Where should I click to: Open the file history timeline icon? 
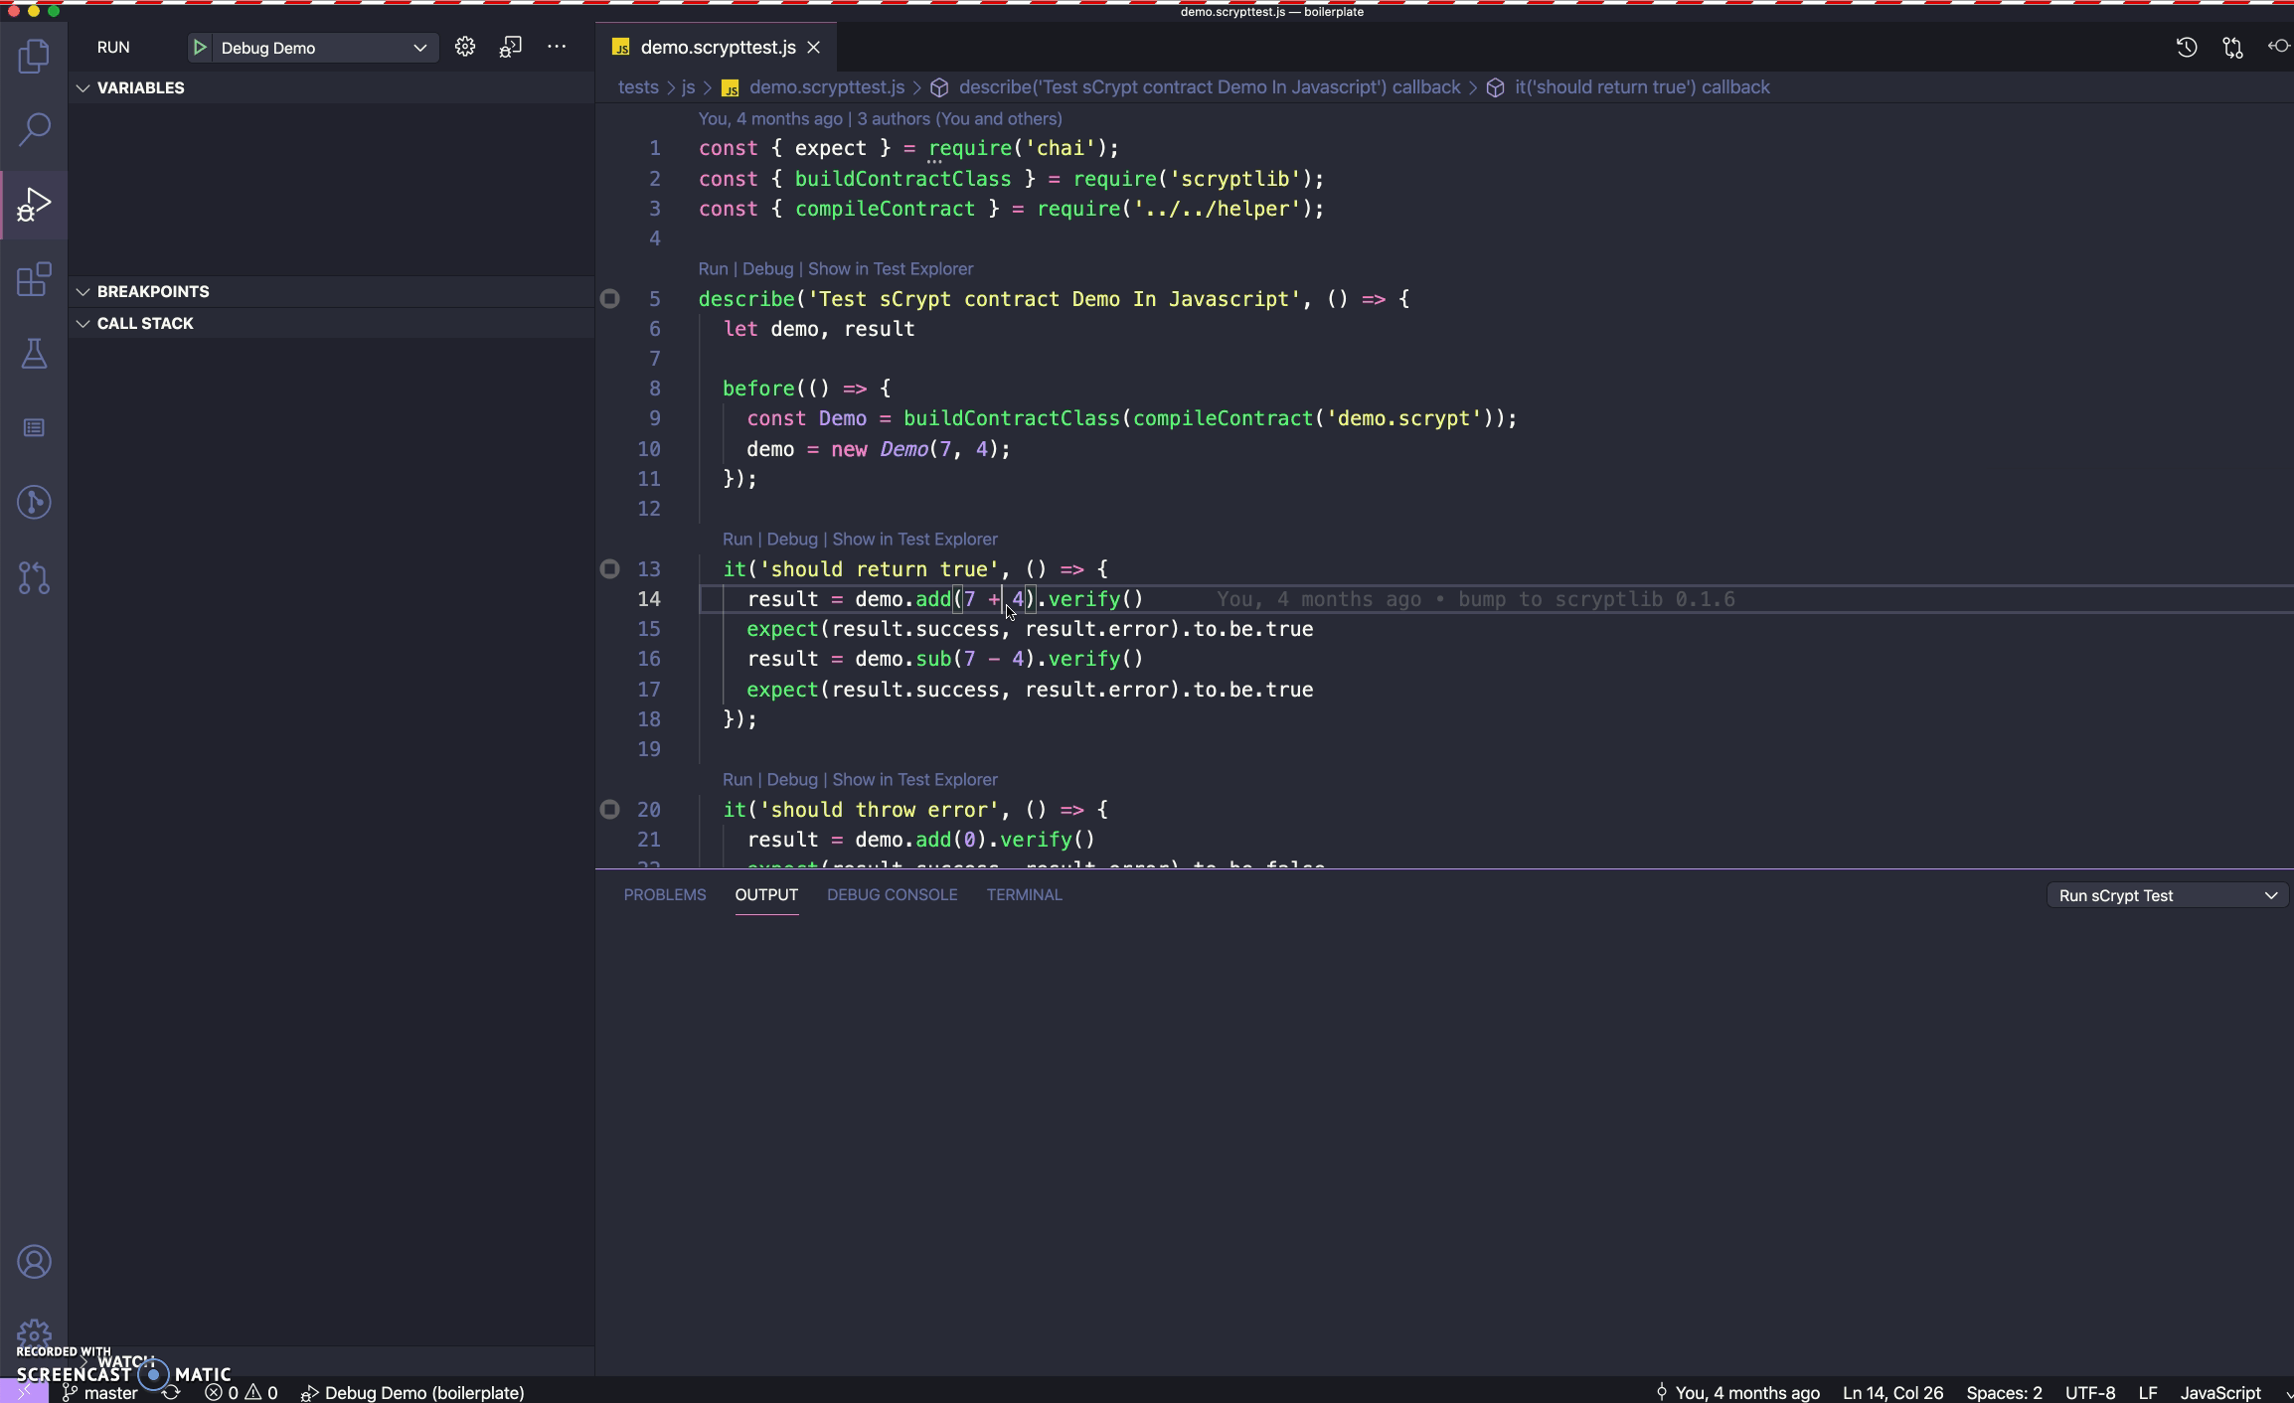(2186, 47)
